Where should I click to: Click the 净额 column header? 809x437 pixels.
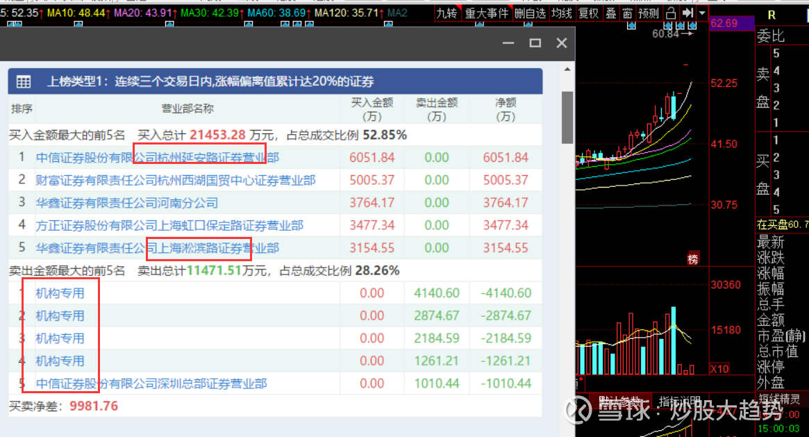tap(506, 109)
